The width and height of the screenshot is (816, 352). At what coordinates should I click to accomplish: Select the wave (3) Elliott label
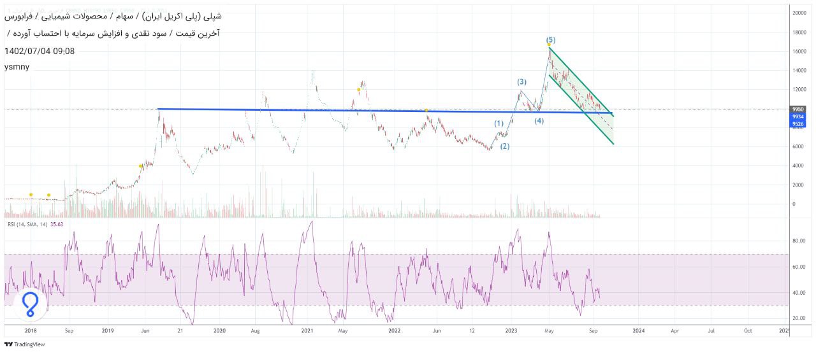point(521,81)
